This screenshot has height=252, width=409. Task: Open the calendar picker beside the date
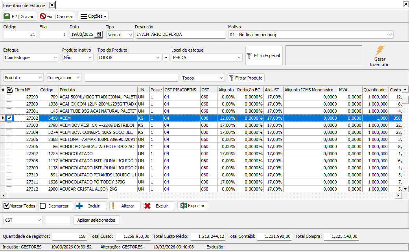click(98, 35)
